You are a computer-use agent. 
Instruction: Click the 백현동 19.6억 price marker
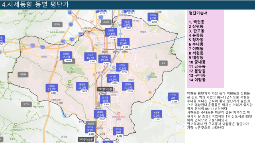(104, 59)
